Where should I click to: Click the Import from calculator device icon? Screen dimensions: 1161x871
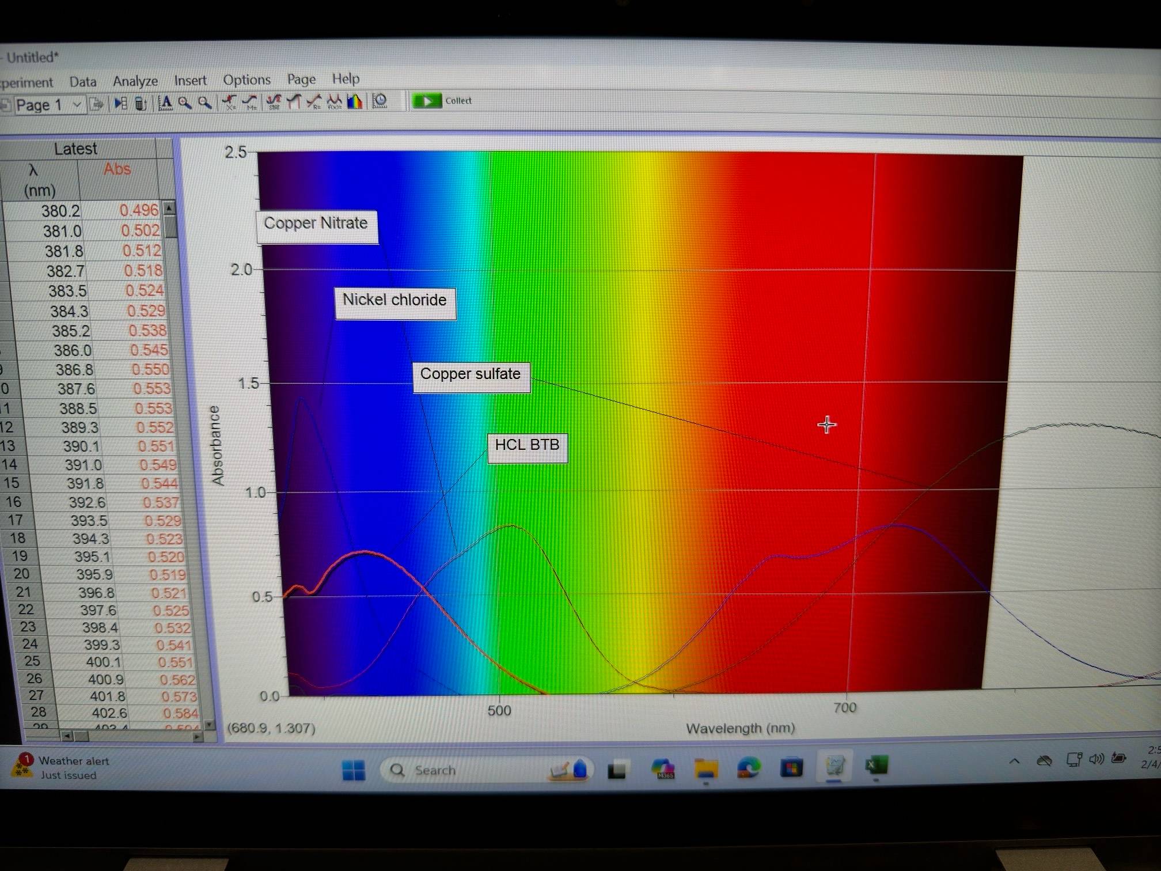141,104
